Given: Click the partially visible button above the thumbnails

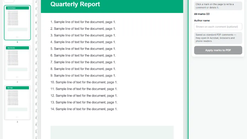Looking at the screenshot, I should tap(9, 1).
